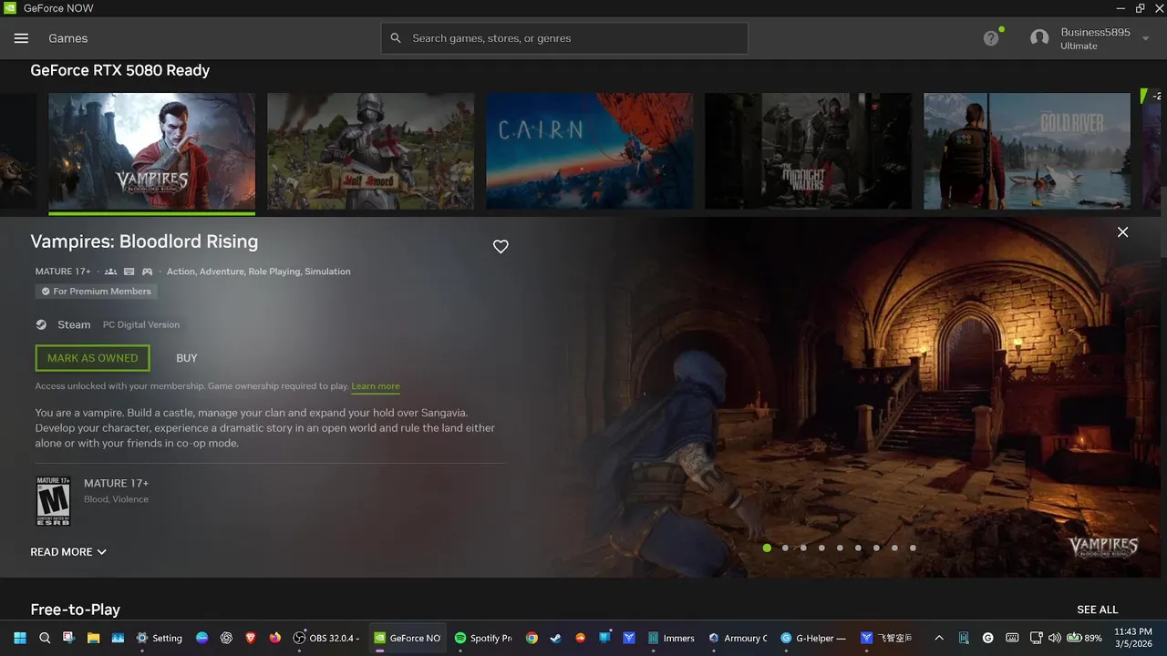Select the first screenshot carousel dot
The image size is (1167, 656).
767,548
